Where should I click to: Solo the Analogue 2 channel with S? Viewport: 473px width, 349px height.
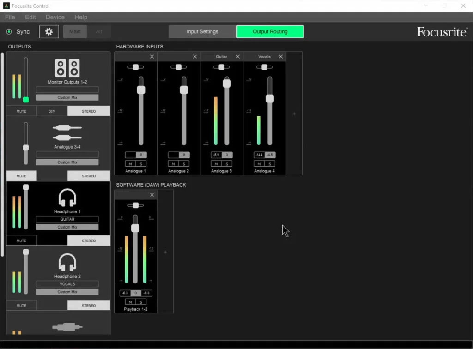click(x=184, y=164)
